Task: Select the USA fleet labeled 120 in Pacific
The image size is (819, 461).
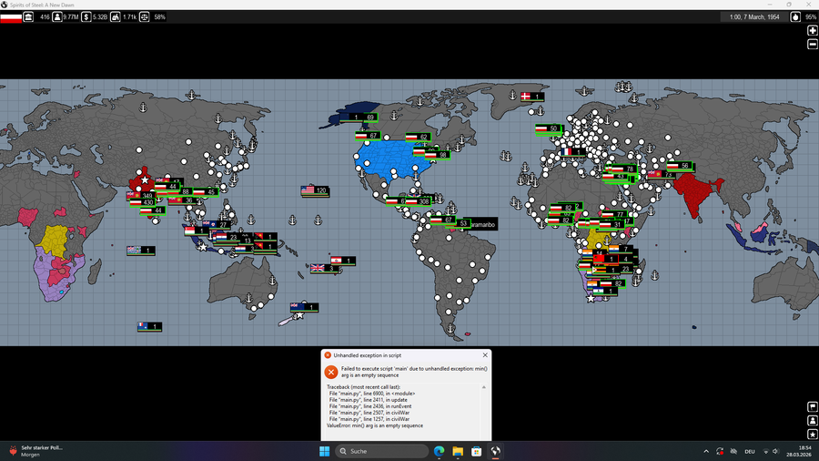Action: pos(315,190)
